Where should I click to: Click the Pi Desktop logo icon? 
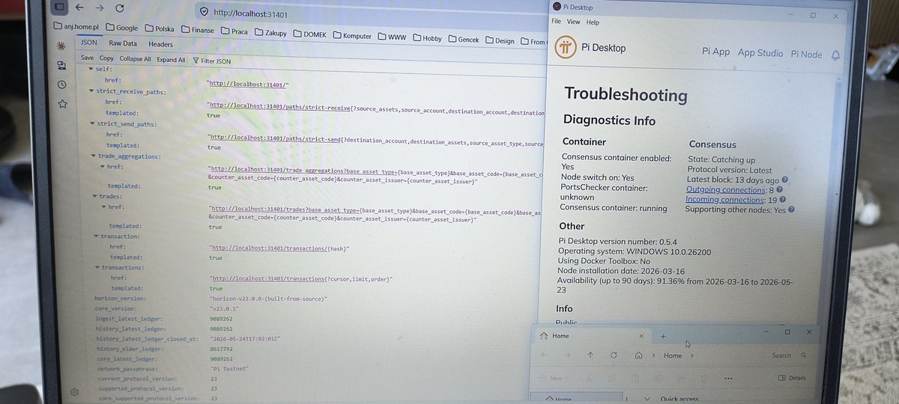[x=566, y=48]
